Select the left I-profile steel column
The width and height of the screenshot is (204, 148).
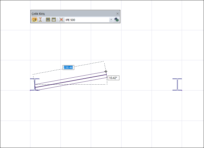35,84
